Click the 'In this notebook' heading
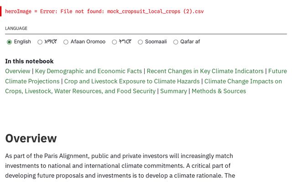The width and height of the screenshot is (292, 182). tap(29, 61)
